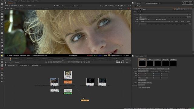The image size is (194, 109).
Task: Click the Pixel Analyzer panel layout icon
Action: (133, 56)
